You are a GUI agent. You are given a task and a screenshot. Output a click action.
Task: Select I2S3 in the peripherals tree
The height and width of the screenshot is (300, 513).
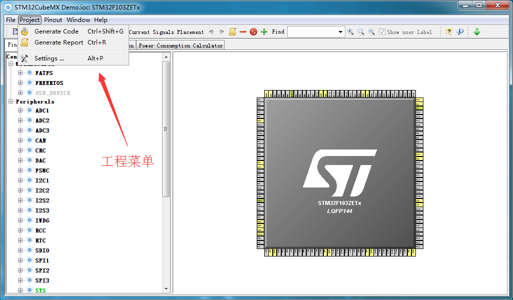tap(42, 210)
